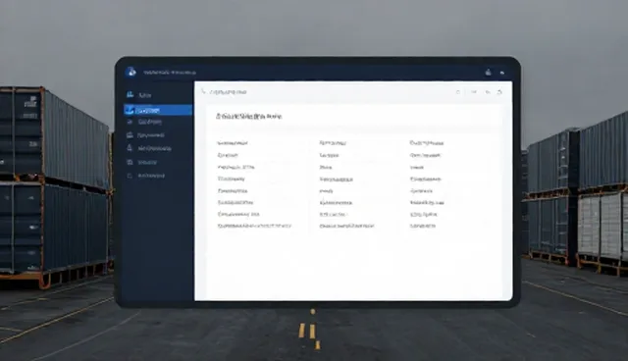Click third icon in white toolbar's right group
The image size is (628, 361).
click(488, 92)
